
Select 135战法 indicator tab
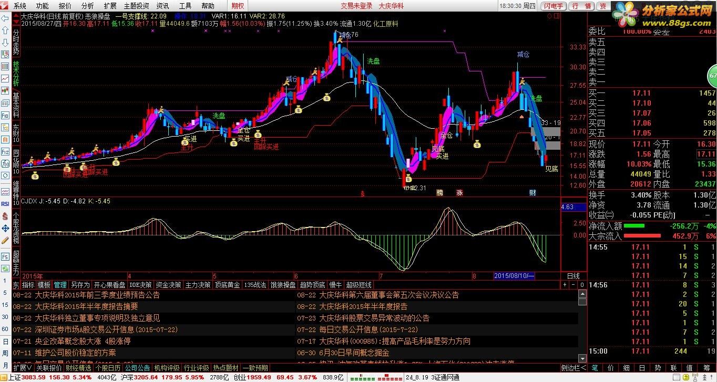click(255, 285)
